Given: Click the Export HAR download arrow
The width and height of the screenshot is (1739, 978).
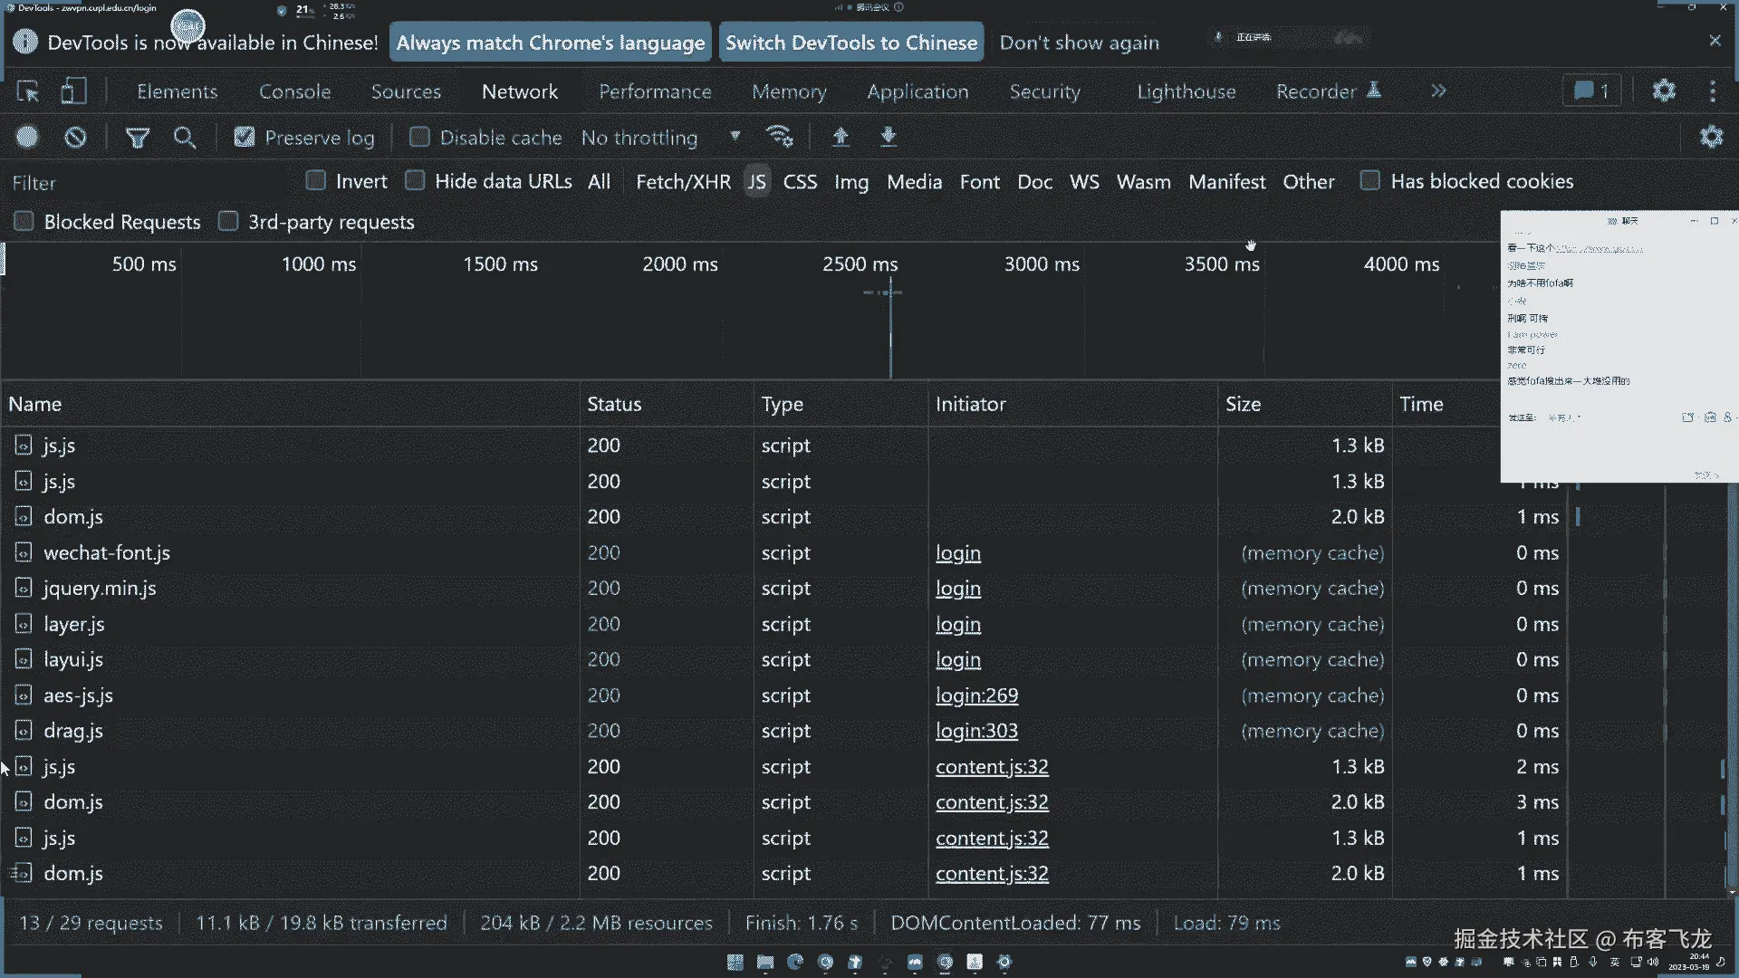Looking at the screenshot, I should click(x=889, y=137).
